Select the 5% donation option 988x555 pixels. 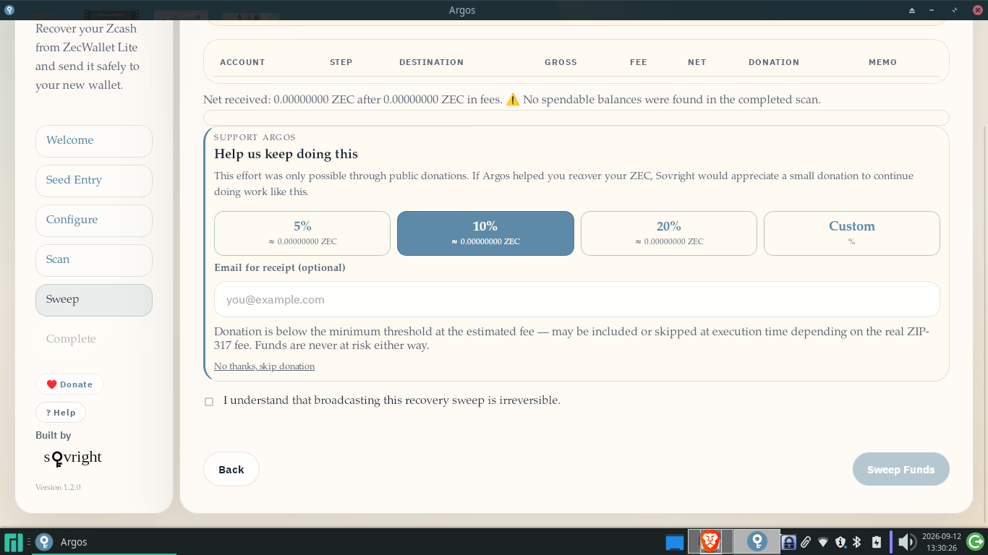tap(302, 233)
